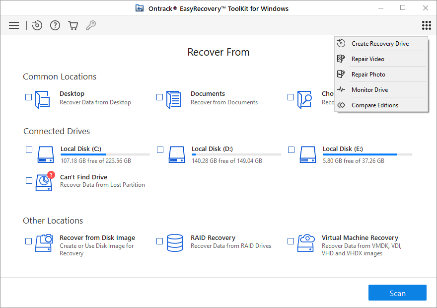Open the help question mark icon

pyautogui.click(x=55, y=25)
